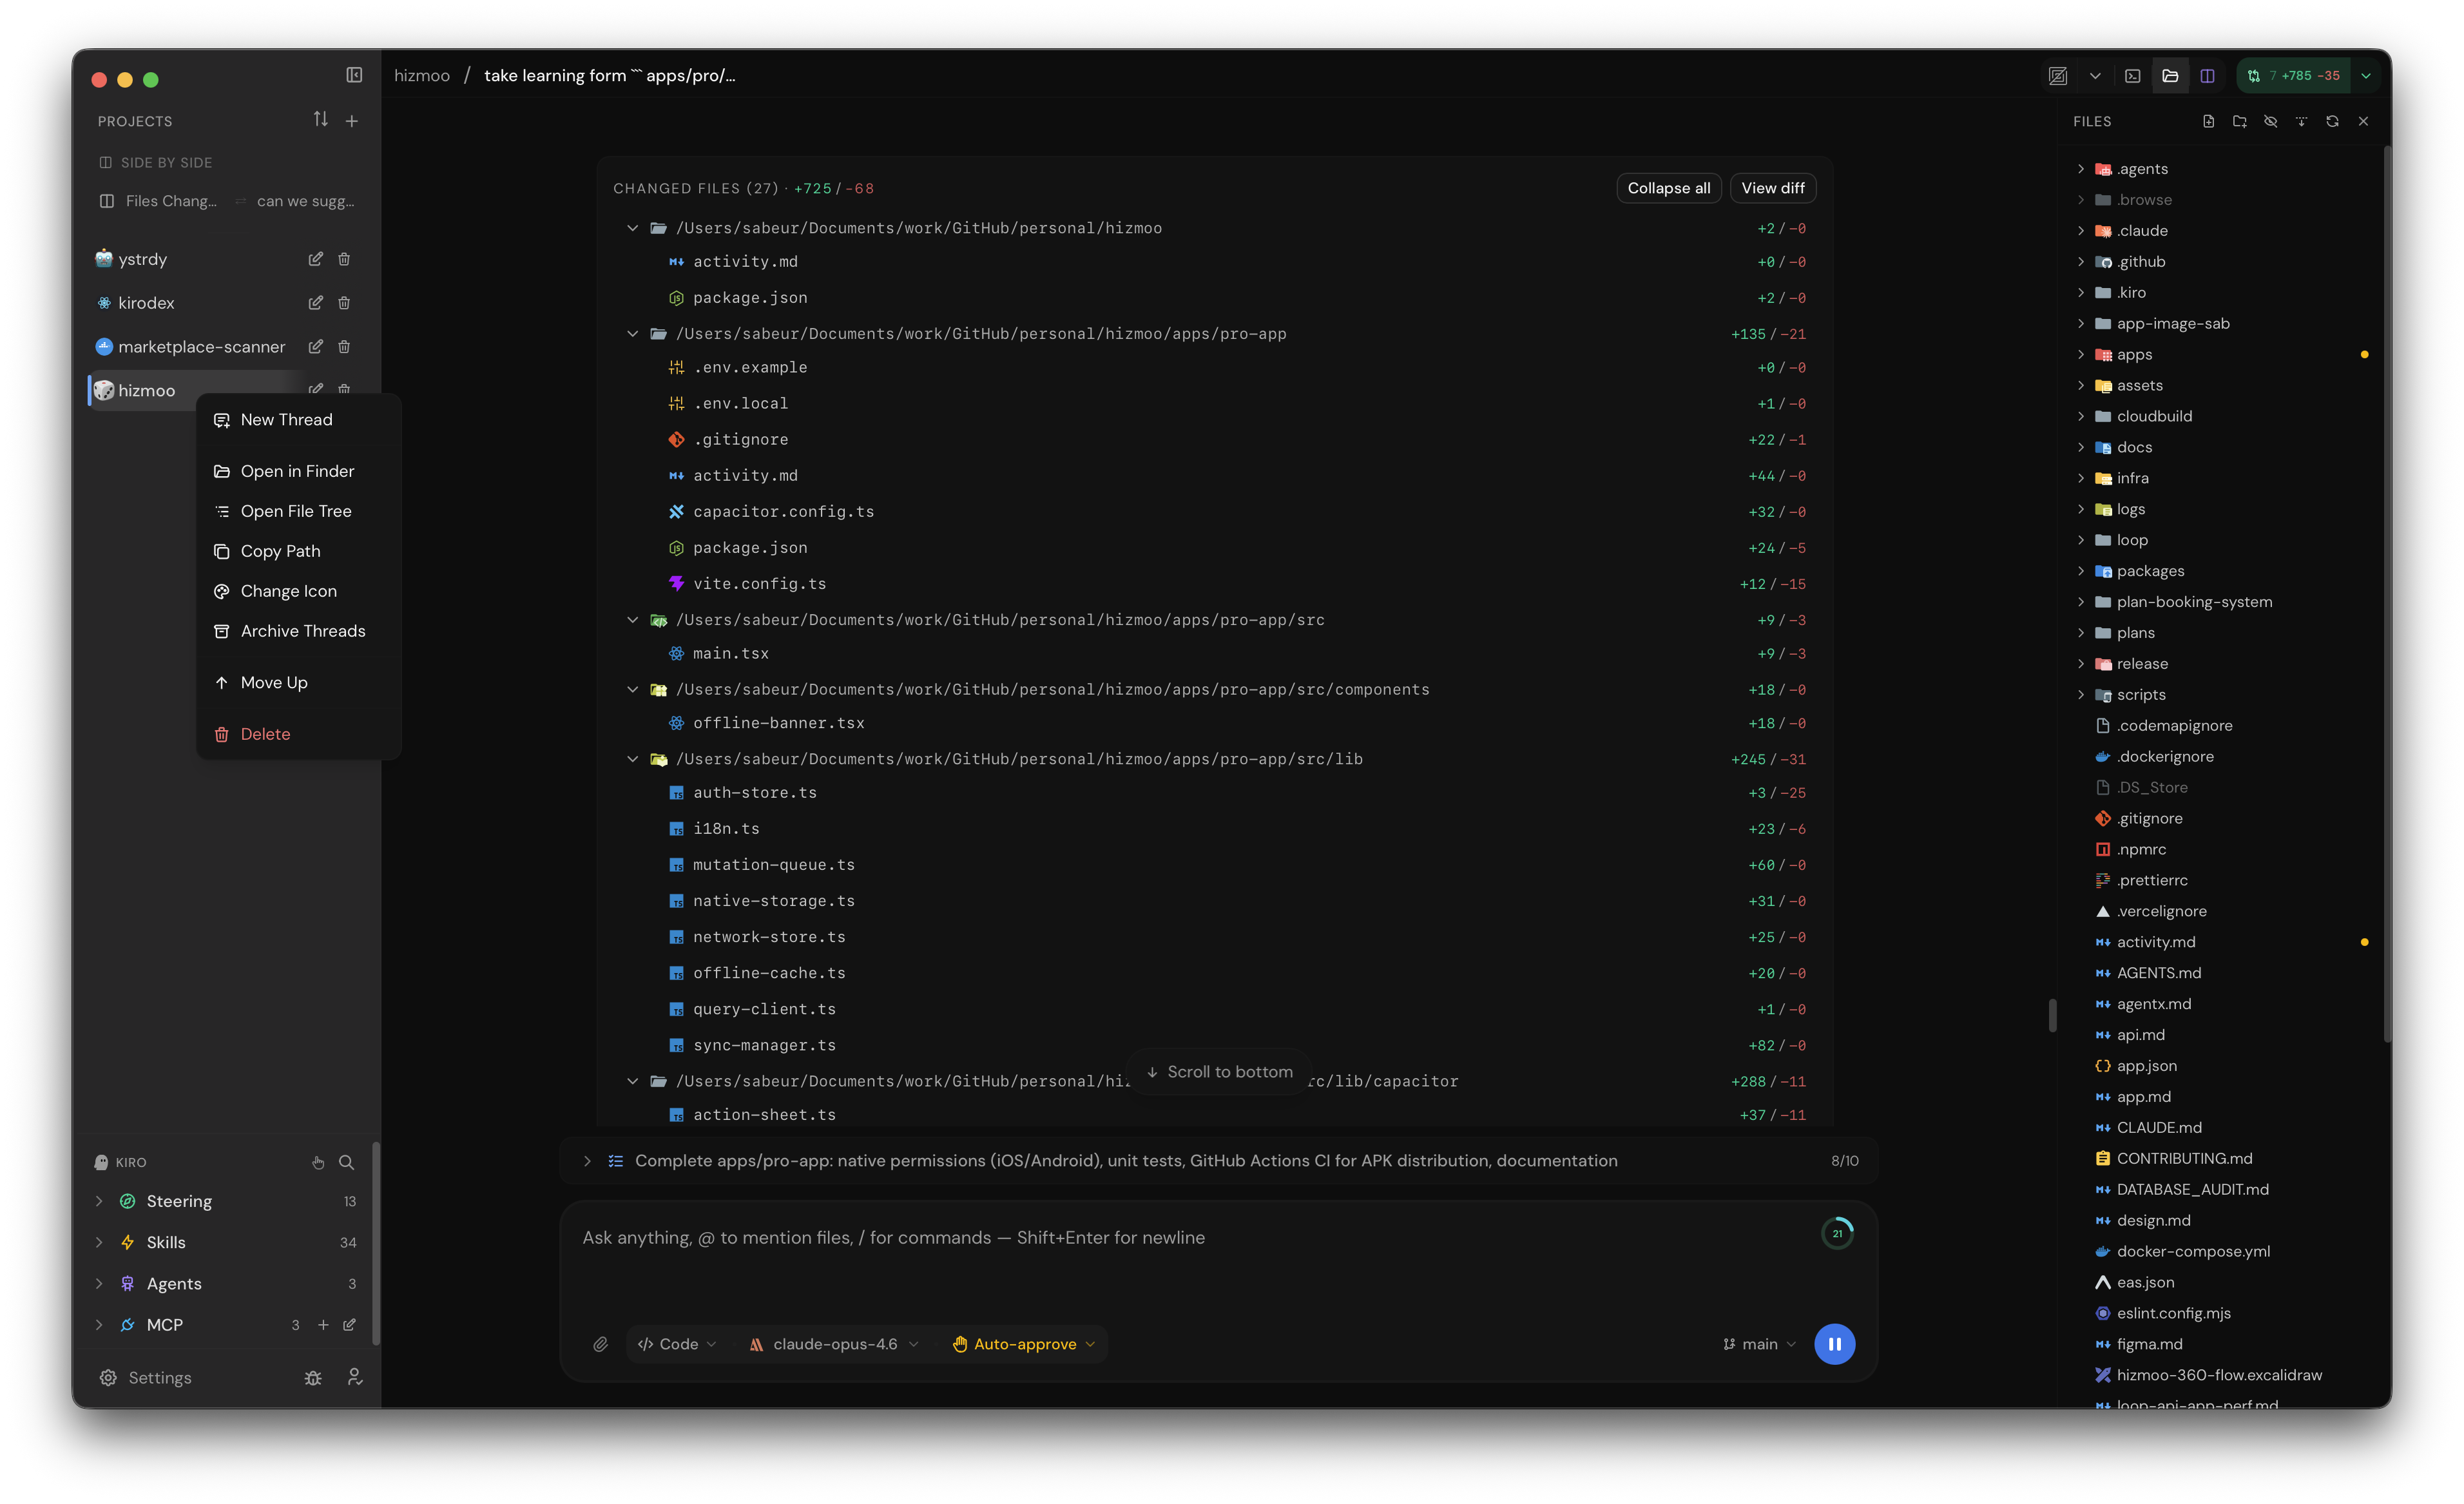Add a new project with plus icon
Image resolution: width=2464 pixels, height=1504 pixels.
pos(352,121)
